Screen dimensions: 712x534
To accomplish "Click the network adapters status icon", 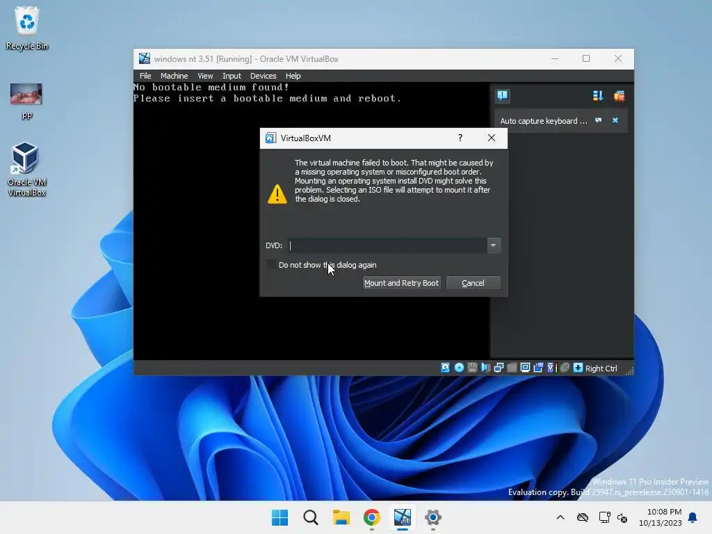I will (x=499, y=368).
